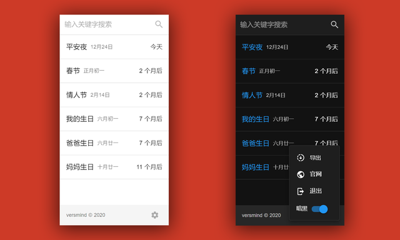This screenshot has width=400, height=240.
Task: Click 正月初一 date in the dark panel
Action: click(269, 71)
